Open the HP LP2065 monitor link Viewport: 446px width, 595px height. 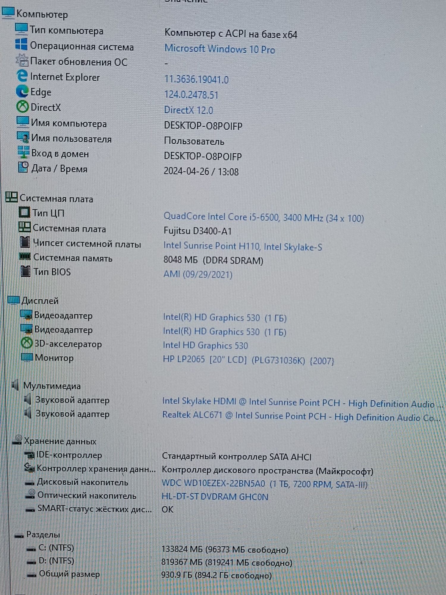[x=249, y=360]
